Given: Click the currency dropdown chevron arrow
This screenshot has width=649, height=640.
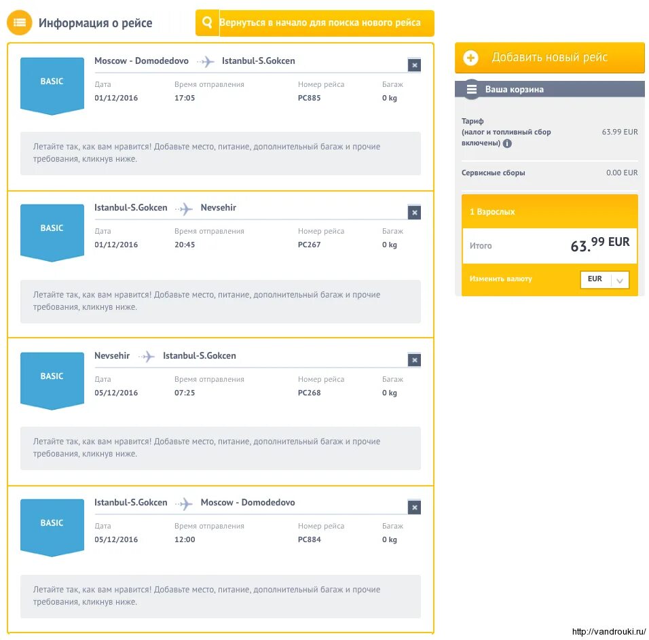Looking at the screenshot, I should 620,281.
